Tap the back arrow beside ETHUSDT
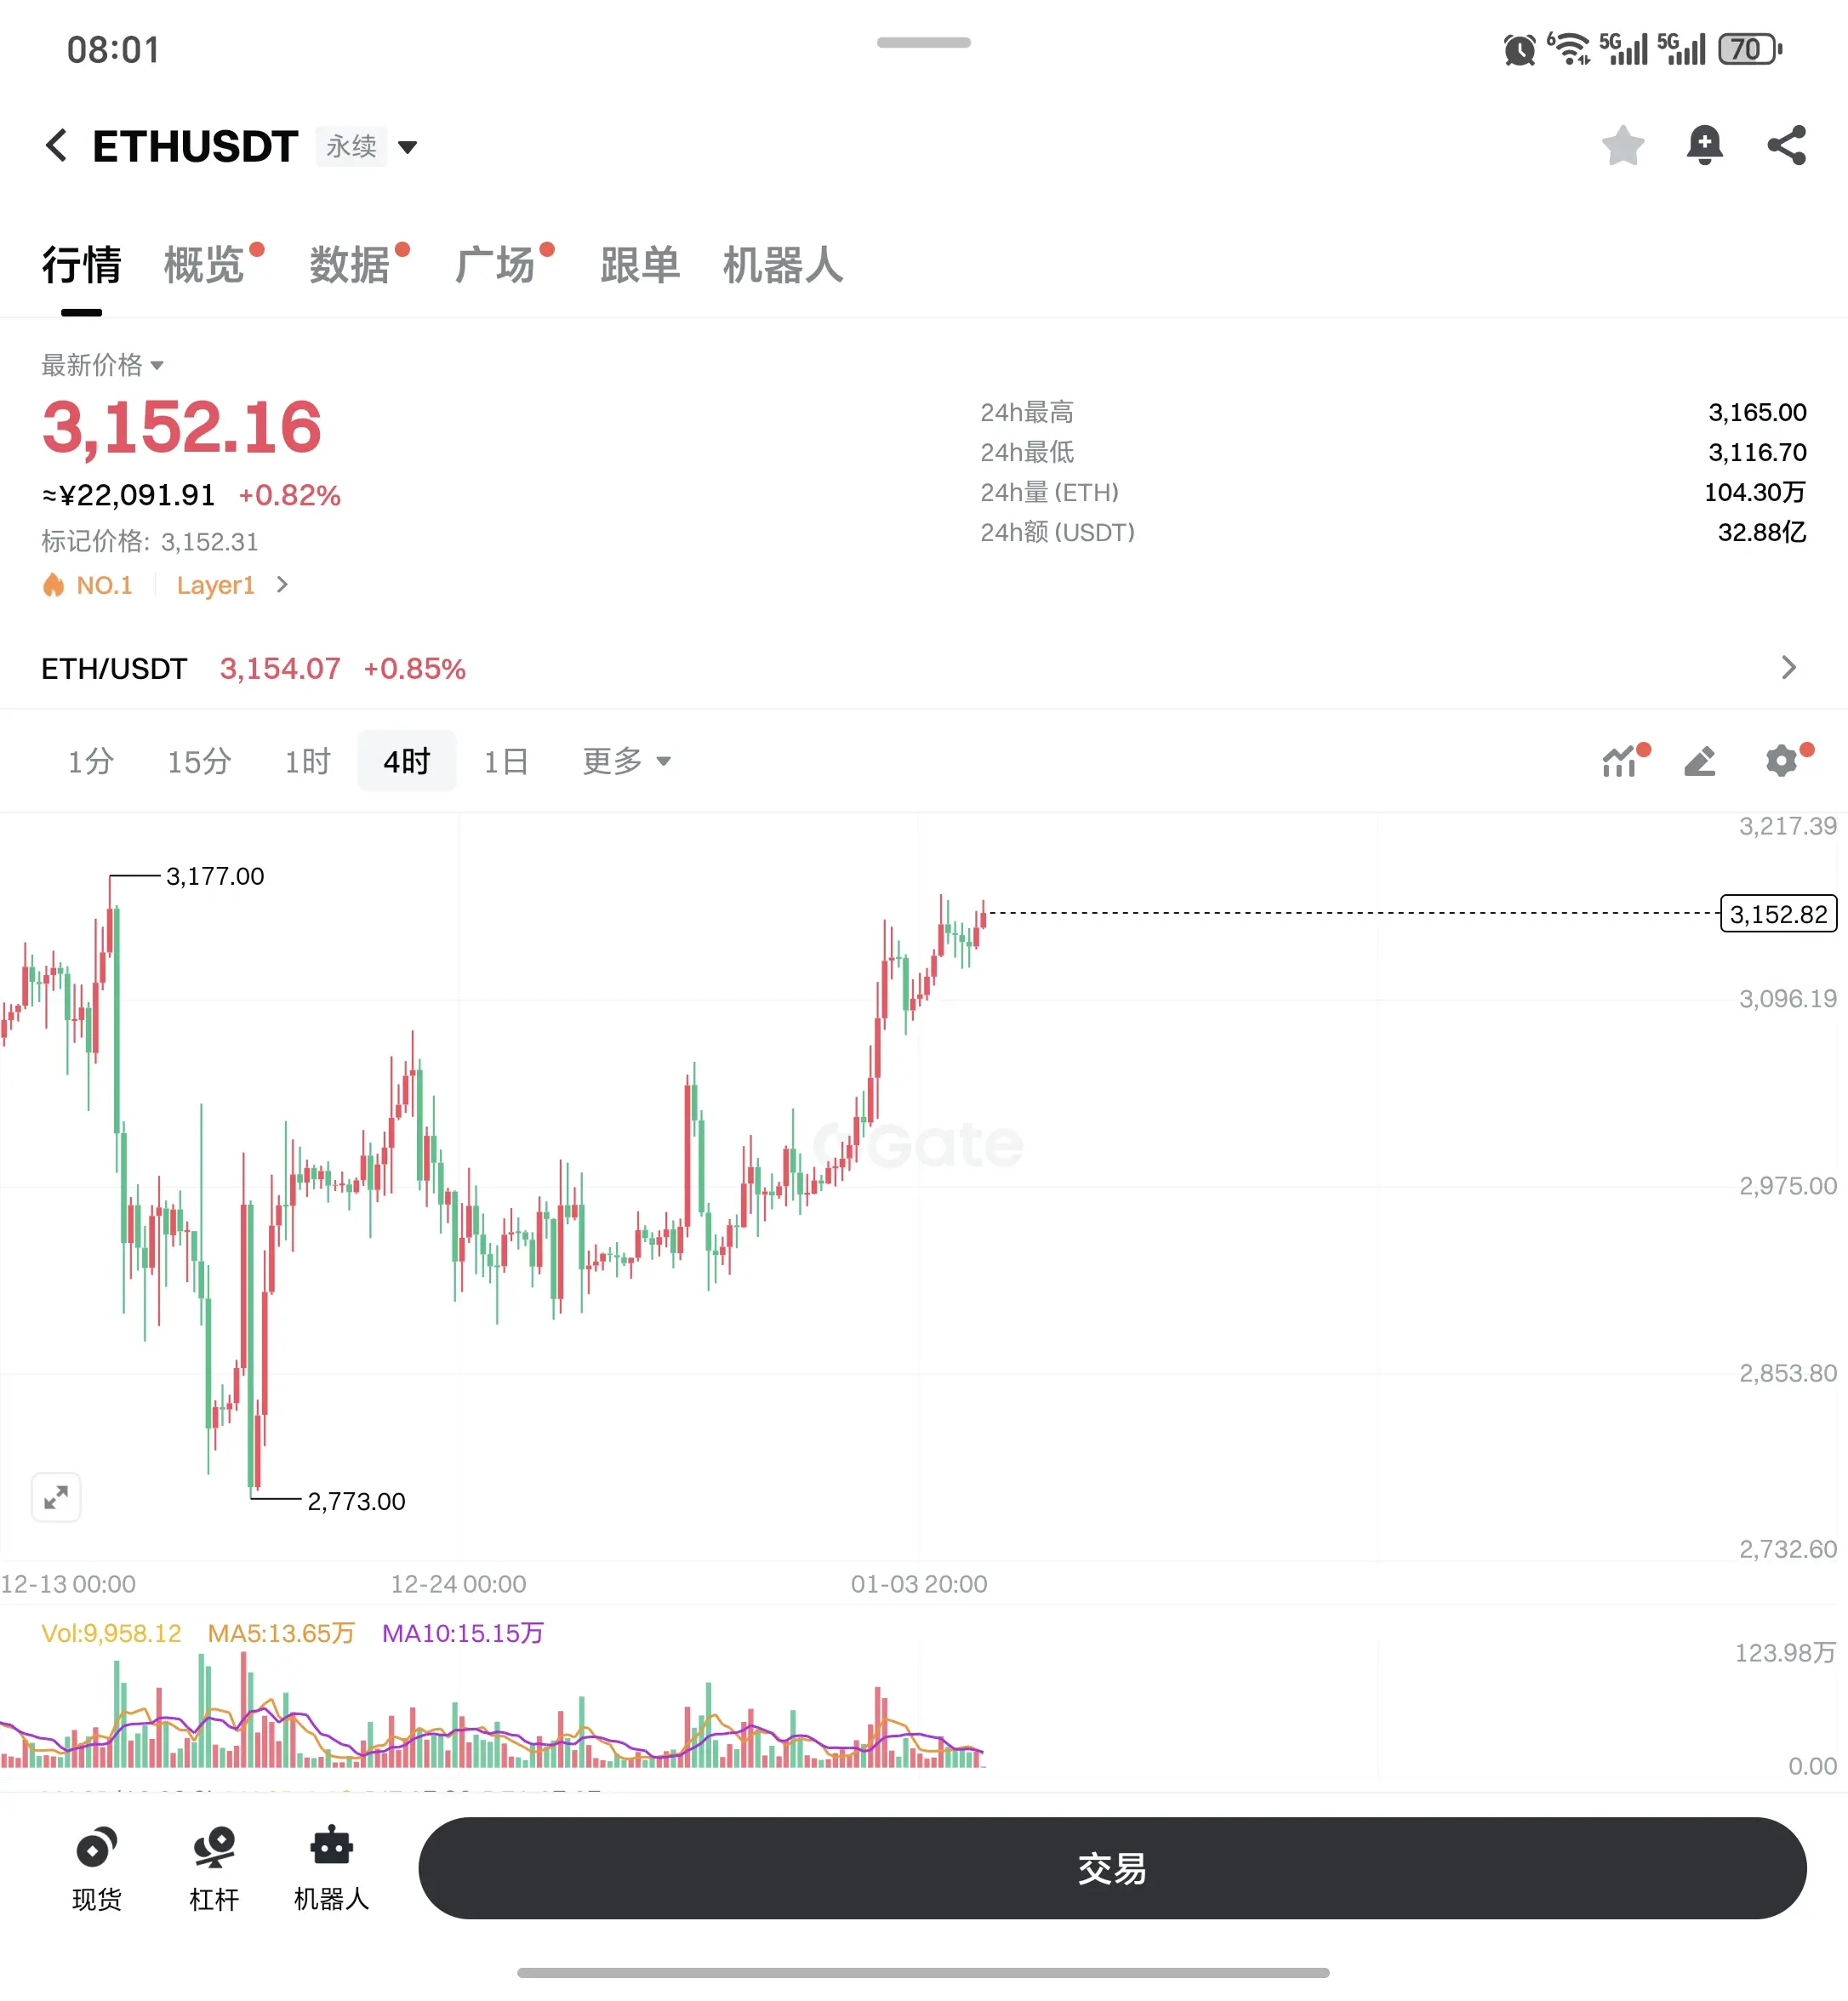The image size is (1848, 2001). click(57, 146)
